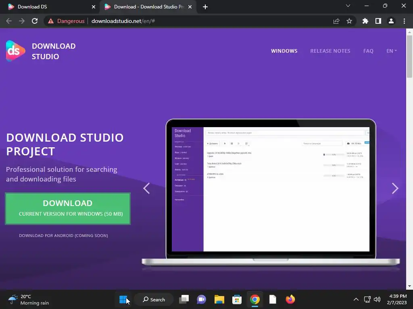
Task: Close the Download Studio Project tab
Action: pos(190,7)
